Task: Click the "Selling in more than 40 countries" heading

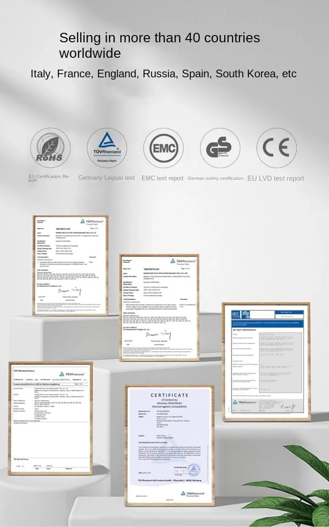Action: click(159, 45)
